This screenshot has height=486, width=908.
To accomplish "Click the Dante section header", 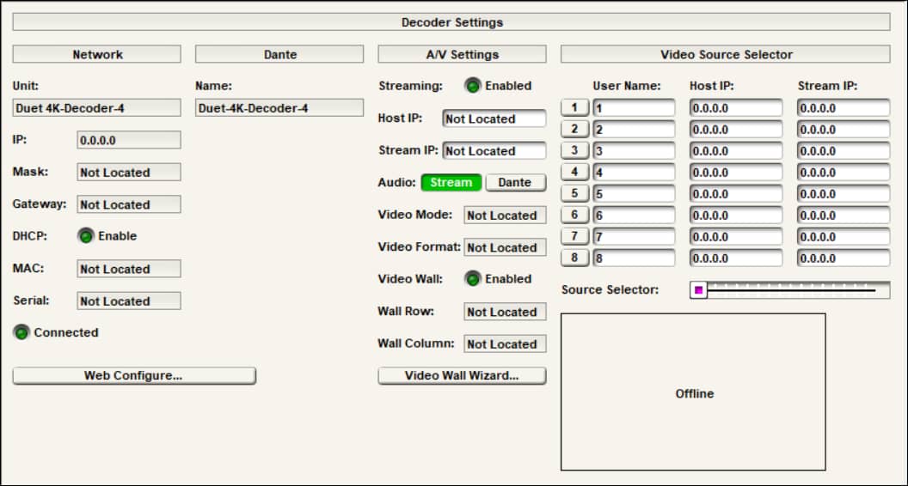I will point(279,54).
